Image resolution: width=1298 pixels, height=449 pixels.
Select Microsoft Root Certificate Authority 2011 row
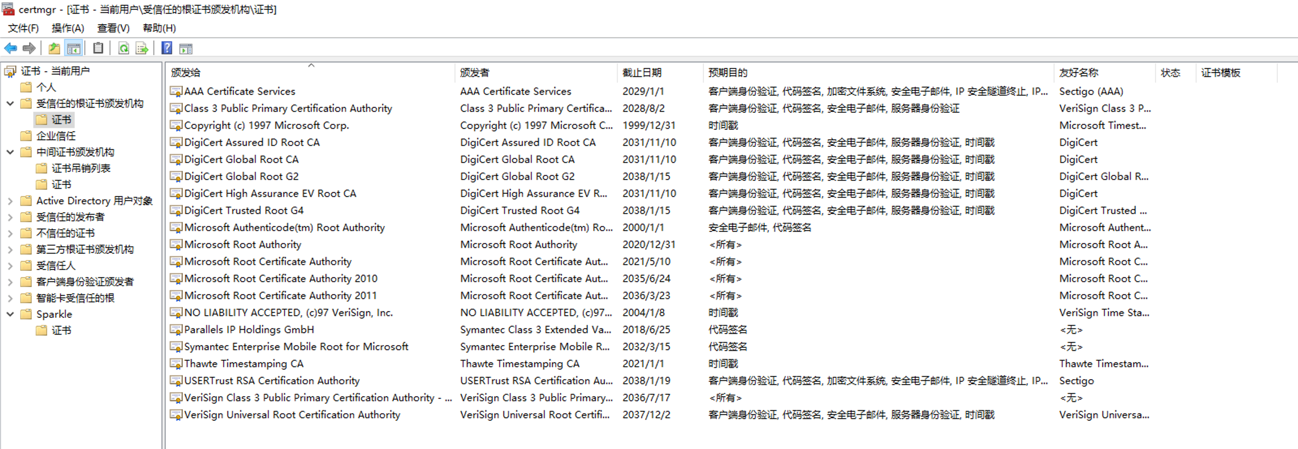click(x=280, y=295)
